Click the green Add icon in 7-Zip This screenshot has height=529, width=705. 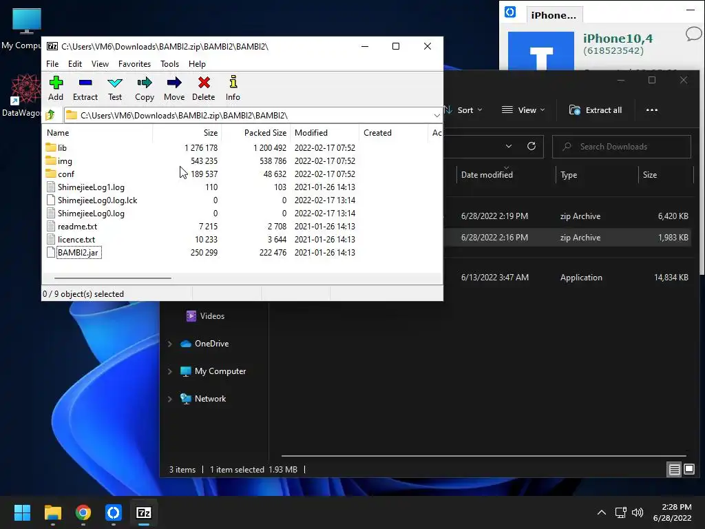(56, 83)
